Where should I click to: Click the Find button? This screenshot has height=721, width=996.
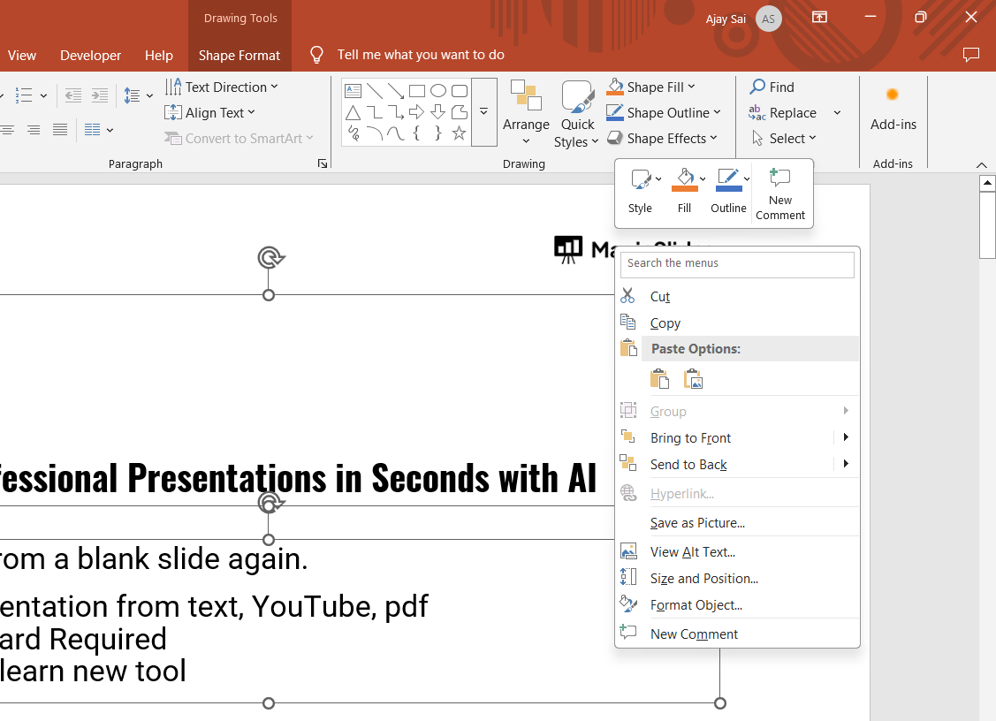coord(772,87)
